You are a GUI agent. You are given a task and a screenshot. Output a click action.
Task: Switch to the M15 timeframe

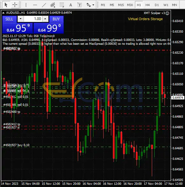121,5
